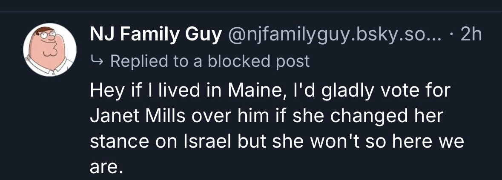Click the 2h post timestamp
The width and height of the screenshot is (502, 180).
pyautogui.click(x=471, y=35)
